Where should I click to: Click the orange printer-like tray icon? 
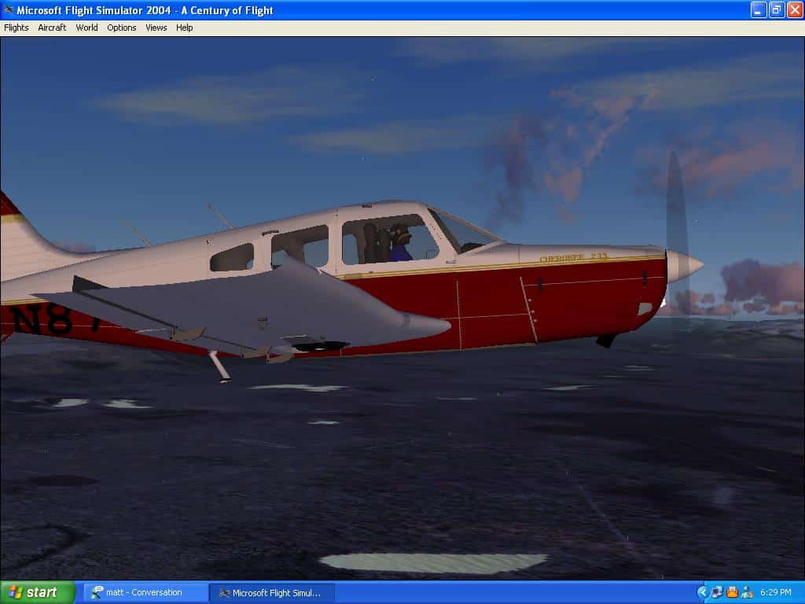point(732,592)
